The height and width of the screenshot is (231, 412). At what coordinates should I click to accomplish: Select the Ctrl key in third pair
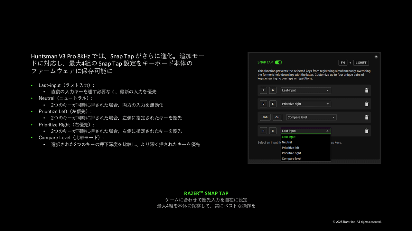tap(277, 117)
